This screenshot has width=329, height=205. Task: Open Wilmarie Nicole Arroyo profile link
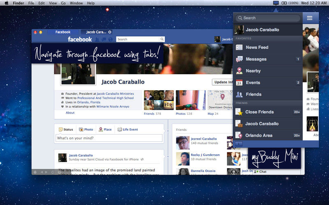(113, 107)
